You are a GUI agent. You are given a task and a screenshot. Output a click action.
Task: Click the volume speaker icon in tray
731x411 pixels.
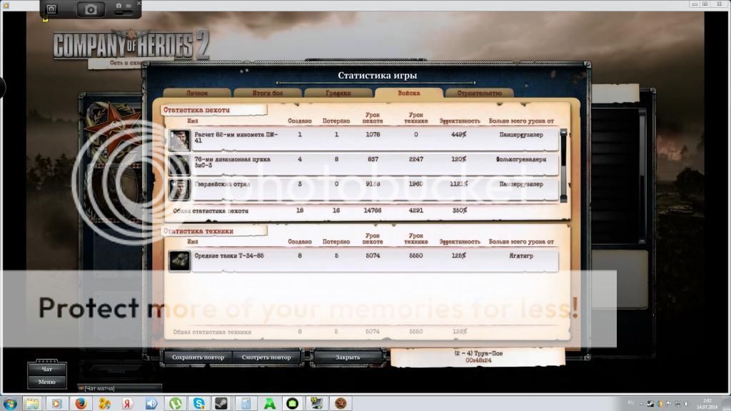tap(686, 404)
